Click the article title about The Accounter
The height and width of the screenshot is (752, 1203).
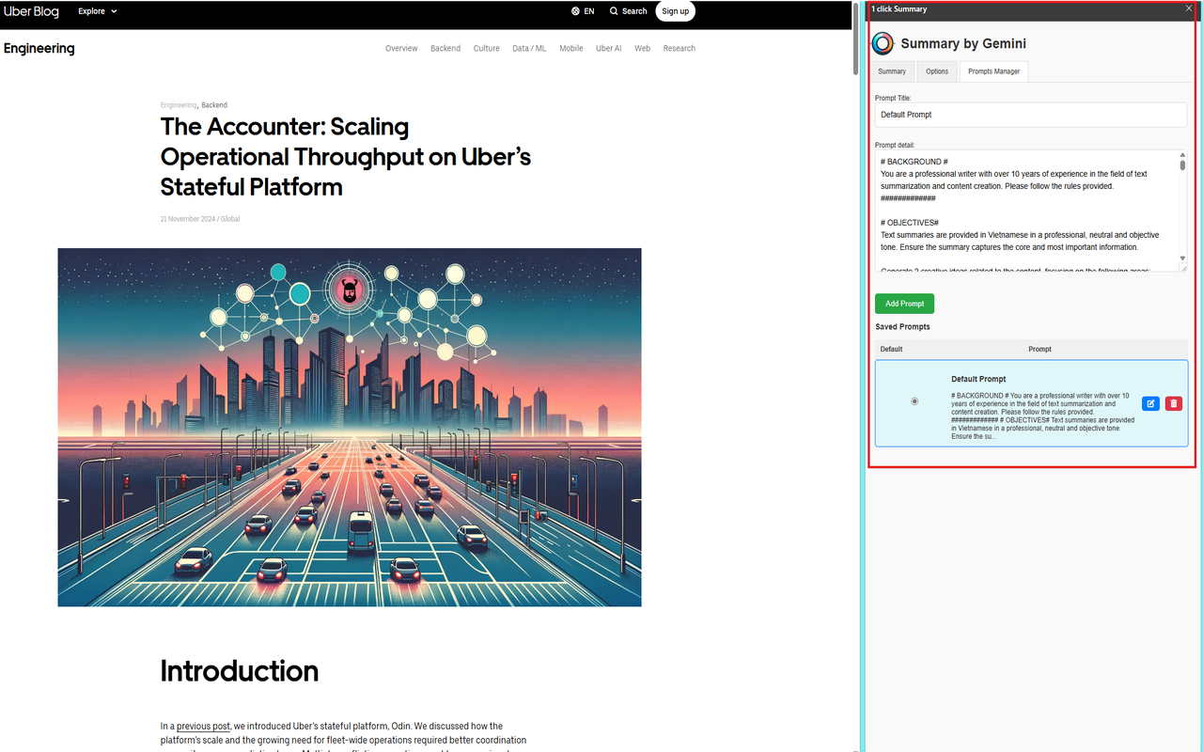coord(346,157)
